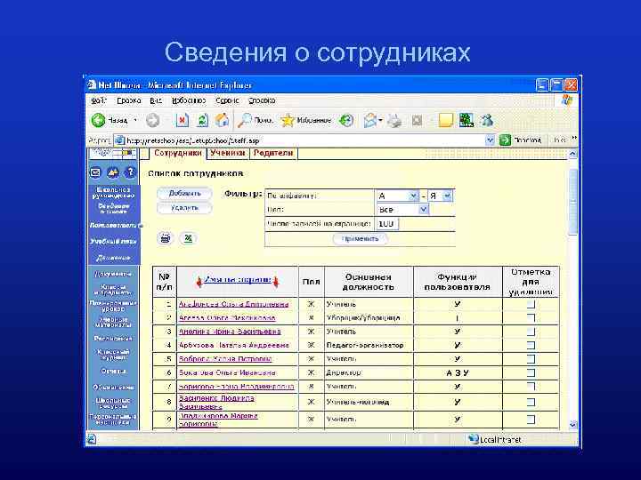Tick the deletion checkbox for row 5
This screenshot has width=641, height=480.
(531, 359)
